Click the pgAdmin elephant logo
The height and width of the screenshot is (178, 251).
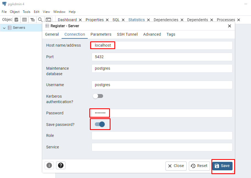tap(4, 4)
